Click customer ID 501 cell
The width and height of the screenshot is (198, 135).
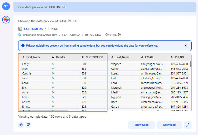click(x=92, y=64)
